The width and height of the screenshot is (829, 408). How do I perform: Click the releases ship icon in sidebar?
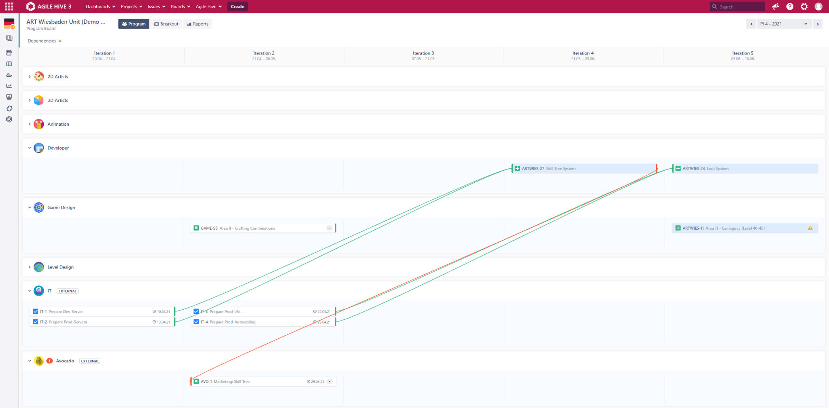(x=9, y=75)
